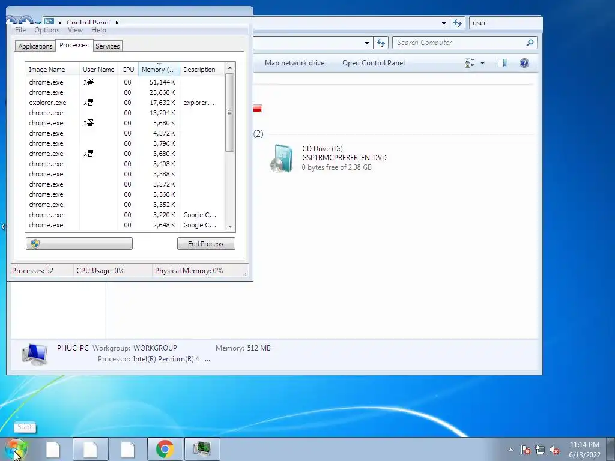
Task: Switch to the Applications tab
Action: click(35, 46)
